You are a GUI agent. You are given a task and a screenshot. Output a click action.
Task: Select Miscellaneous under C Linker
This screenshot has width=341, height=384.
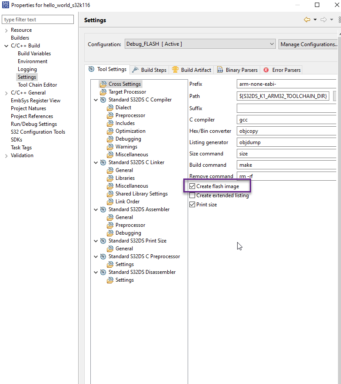[132, 186]
